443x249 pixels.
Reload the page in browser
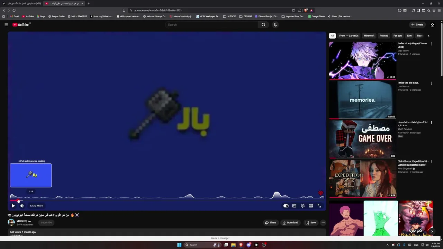coord(14,10)
